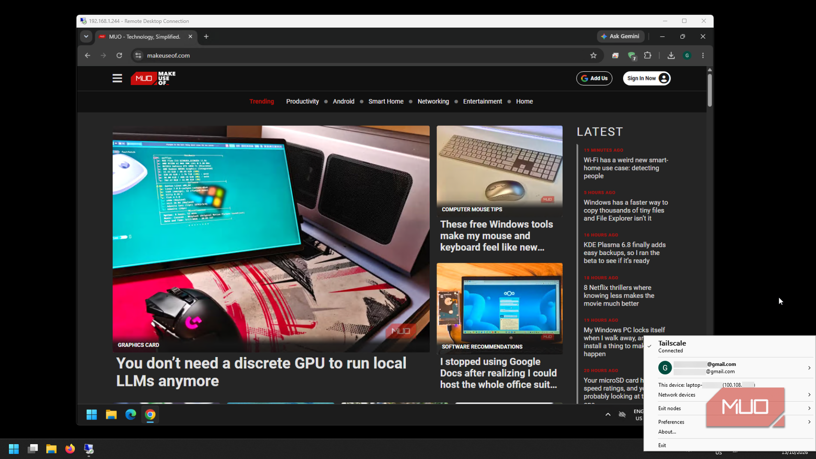Select About... in the Tailscale menu
The height and width of the screenshot is (459, 816).
(x=667, y=432)
